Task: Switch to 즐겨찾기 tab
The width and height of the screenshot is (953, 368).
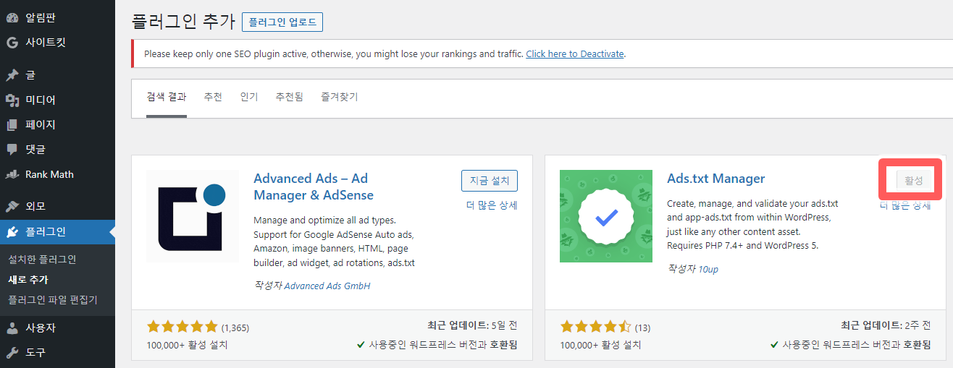Action: tap(340, 97)
